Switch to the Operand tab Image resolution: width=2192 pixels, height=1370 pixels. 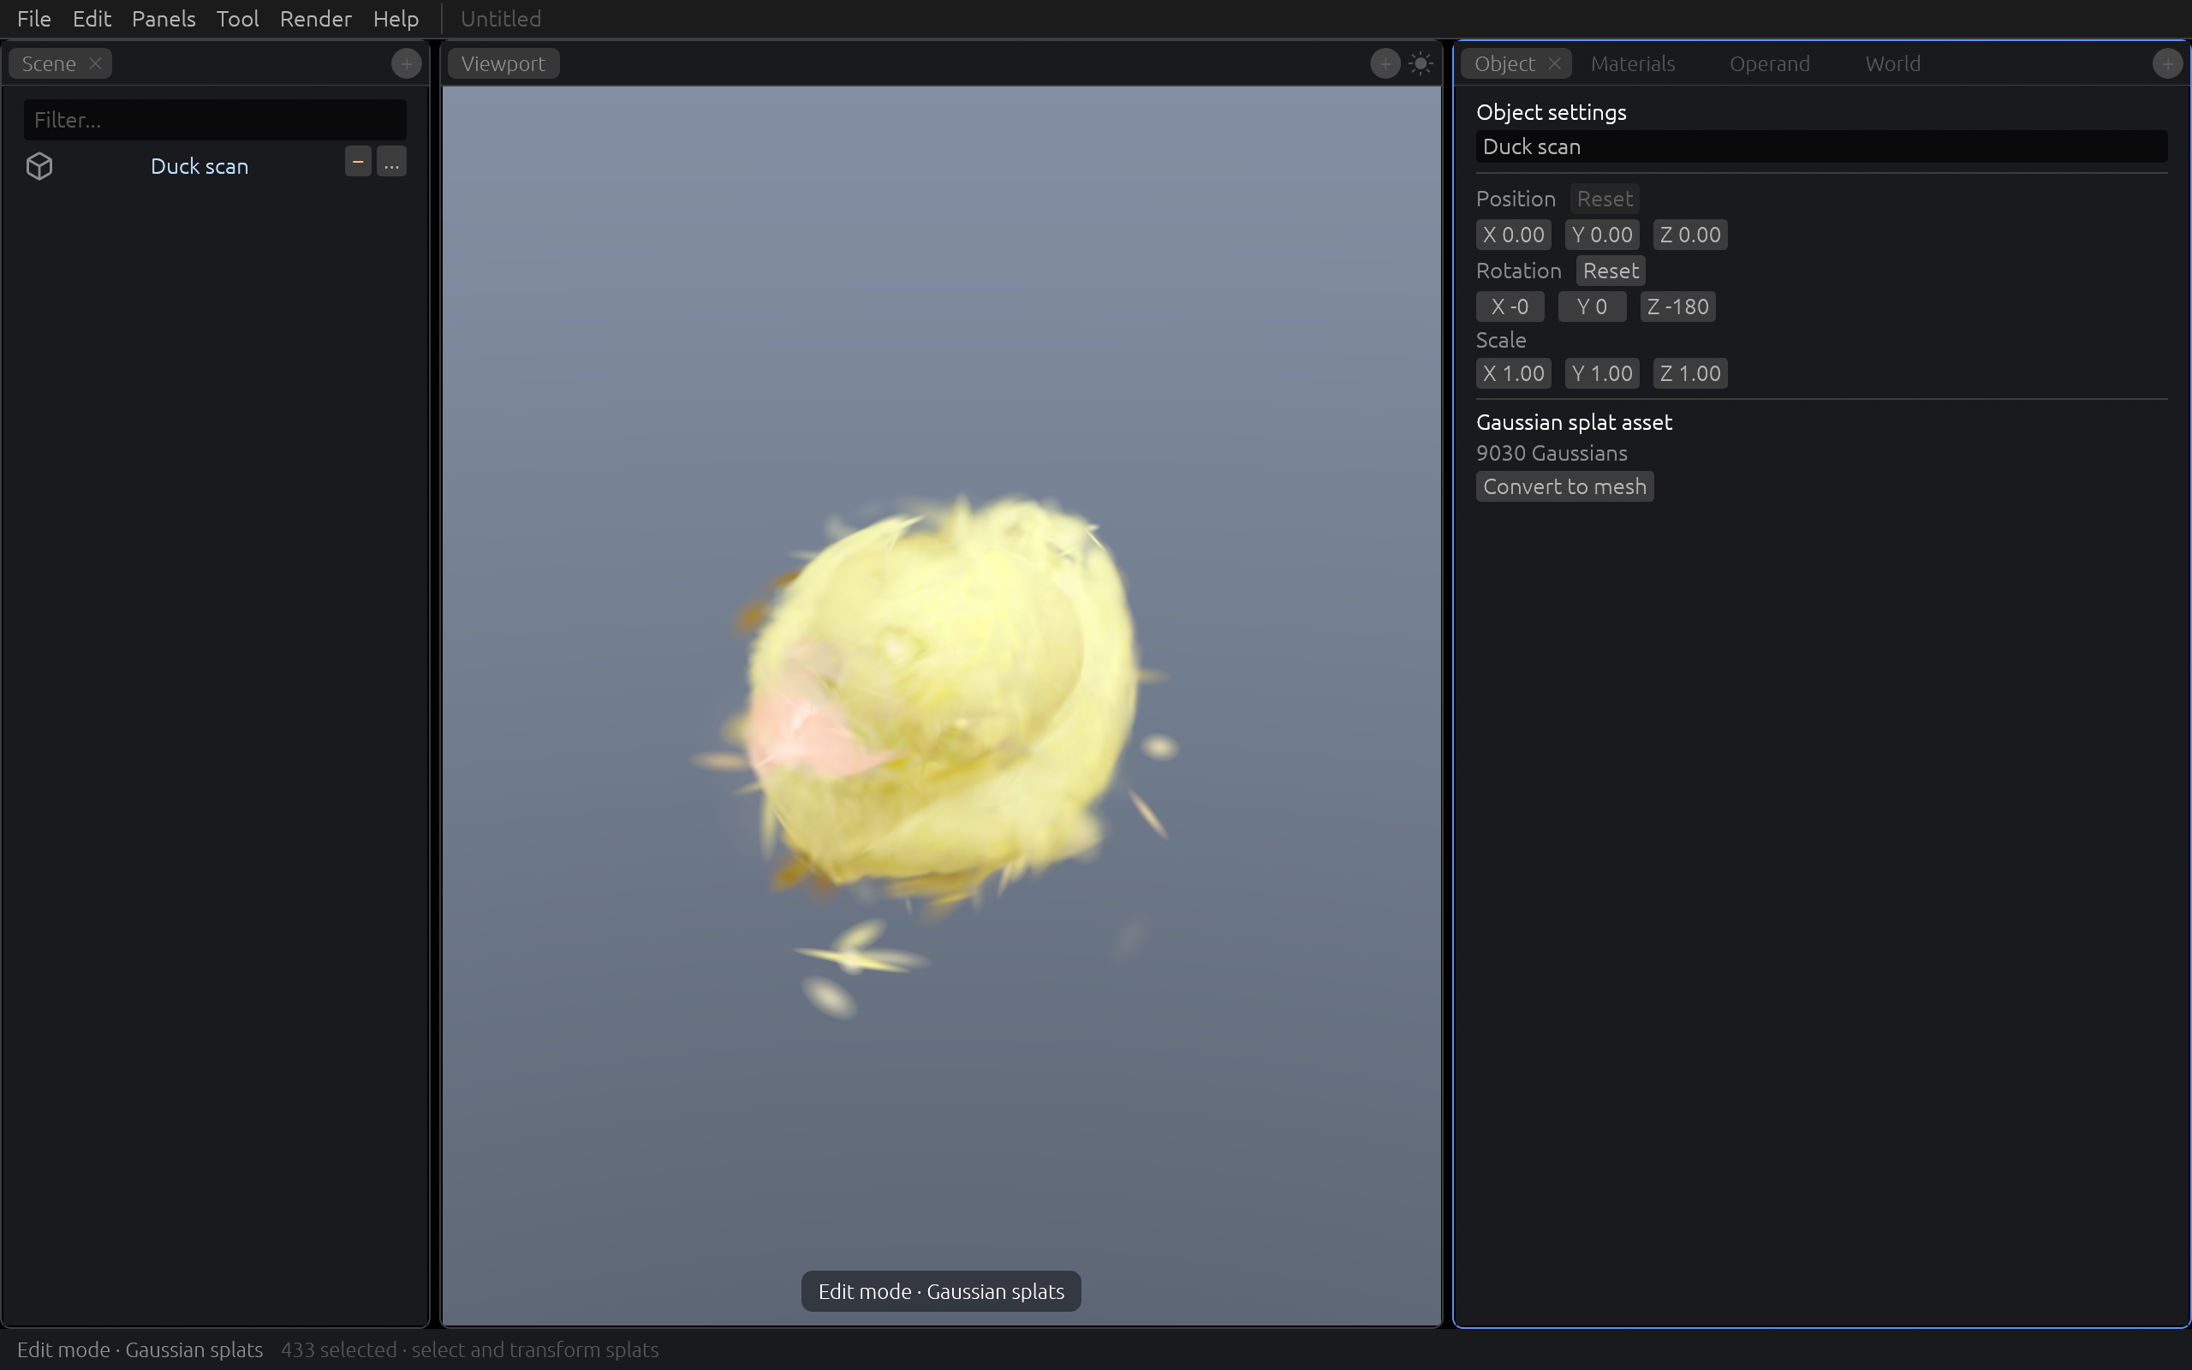tap(1769, 63)
